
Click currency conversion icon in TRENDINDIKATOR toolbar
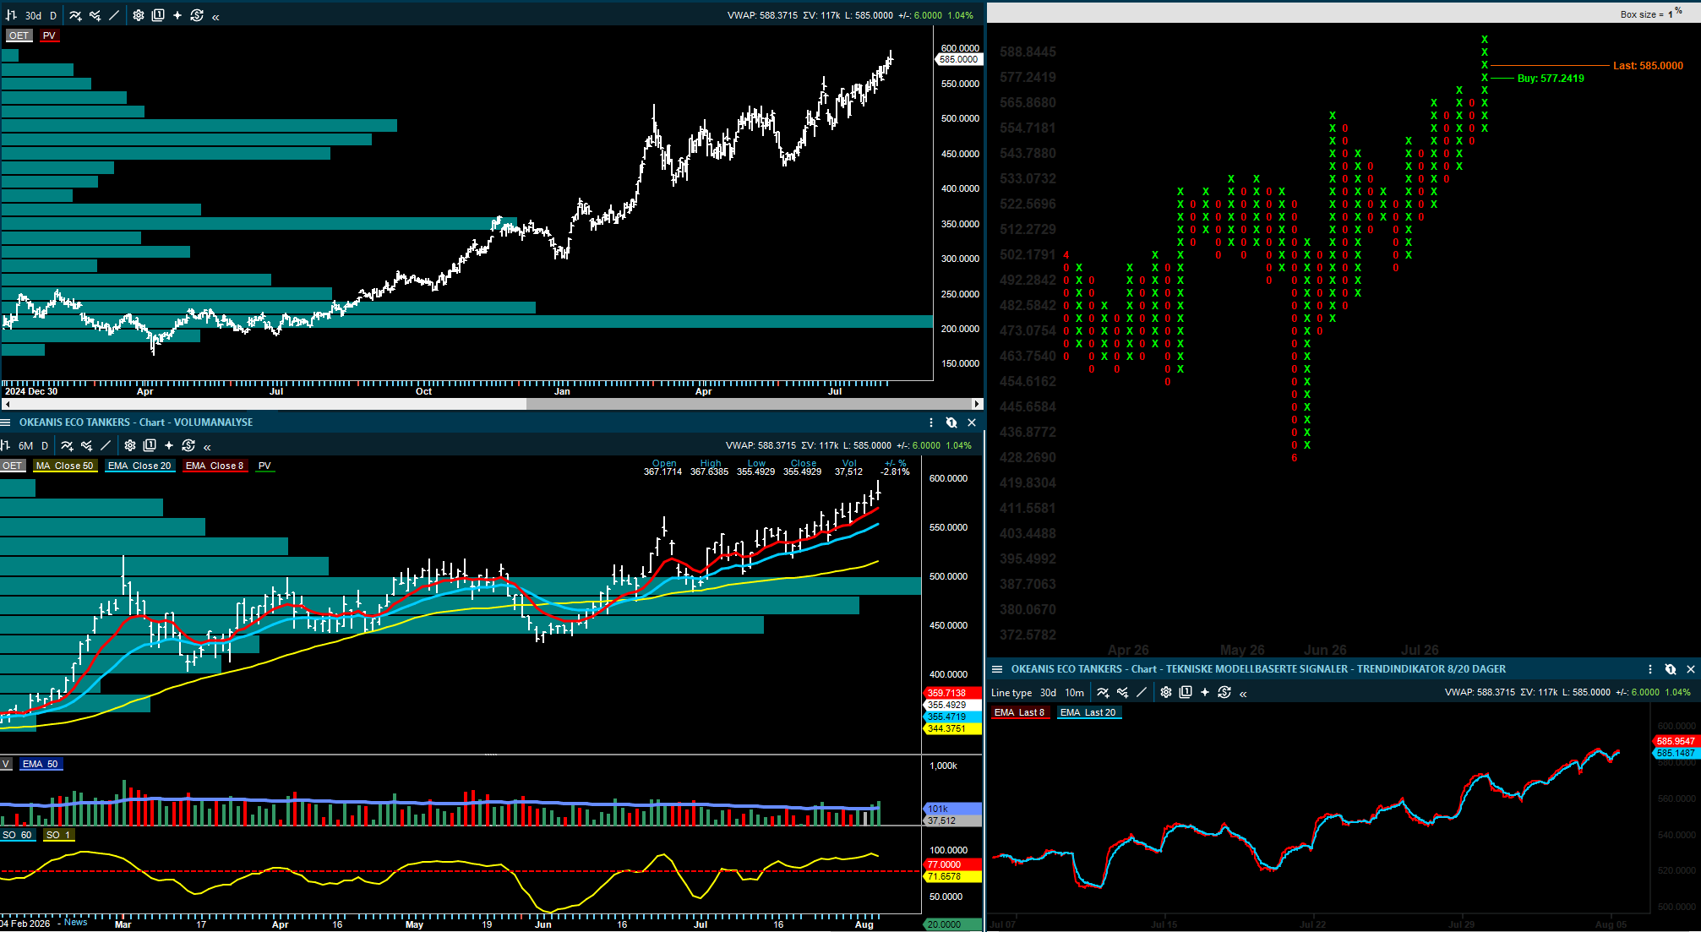pos(1224,692)
